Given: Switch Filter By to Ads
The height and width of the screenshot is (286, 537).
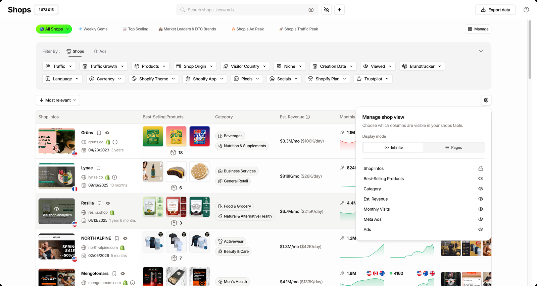Looking at the screenshot, I should (100, 51).
